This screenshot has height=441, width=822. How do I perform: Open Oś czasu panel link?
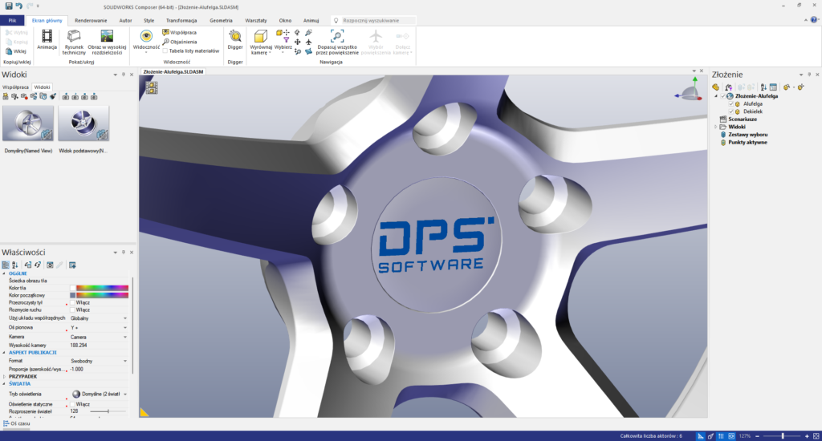point(19,423)
